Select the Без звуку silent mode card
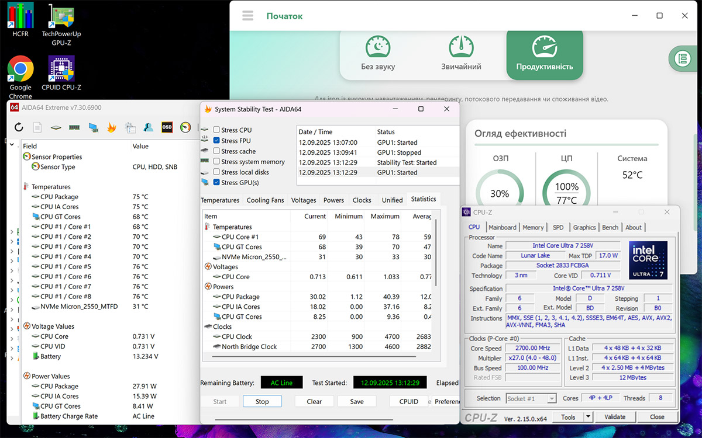 coord(378,54)
